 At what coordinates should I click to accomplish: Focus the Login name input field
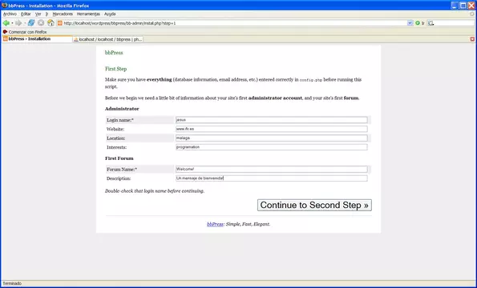click(x=271, y=120)
